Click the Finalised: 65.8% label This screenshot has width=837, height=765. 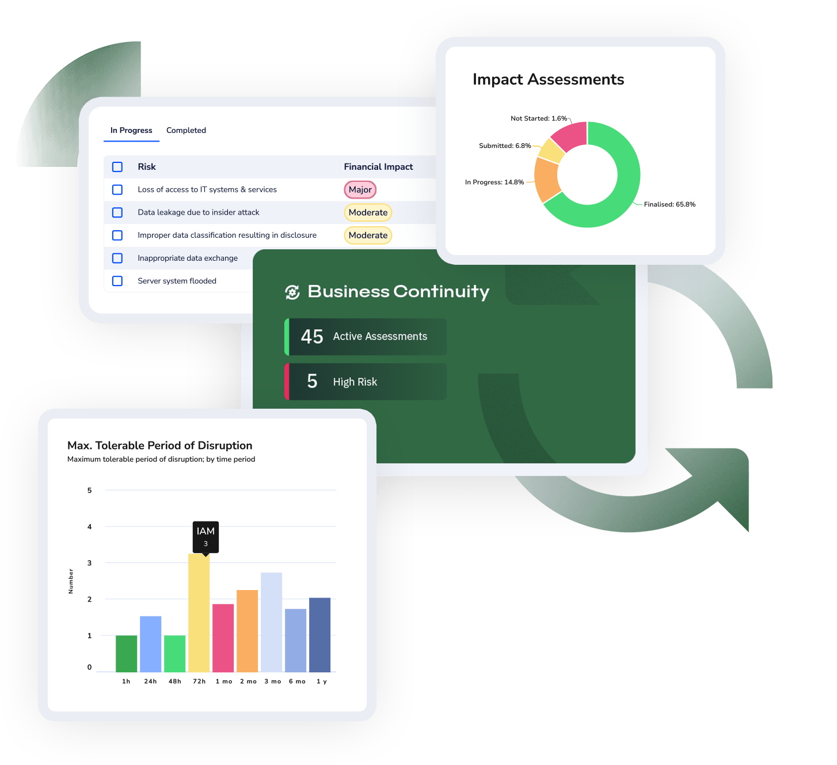click(x=669, y=204)
